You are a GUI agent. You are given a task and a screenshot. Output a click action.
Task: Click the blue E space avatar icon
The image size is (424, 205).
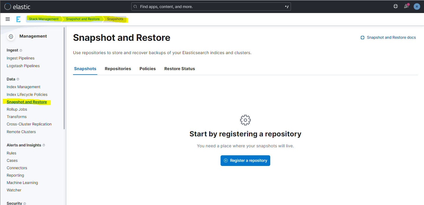(x=18, y=19)
